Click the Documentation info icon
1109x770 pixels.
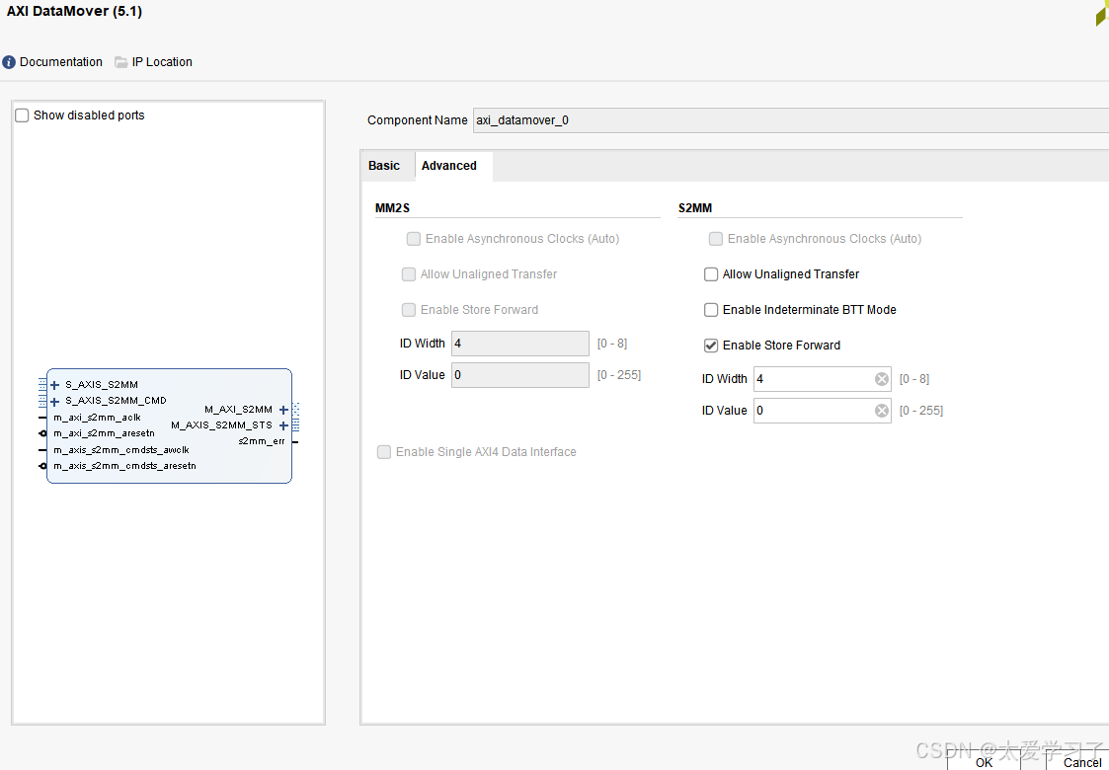pyautogui.click(x=9, y=62)
